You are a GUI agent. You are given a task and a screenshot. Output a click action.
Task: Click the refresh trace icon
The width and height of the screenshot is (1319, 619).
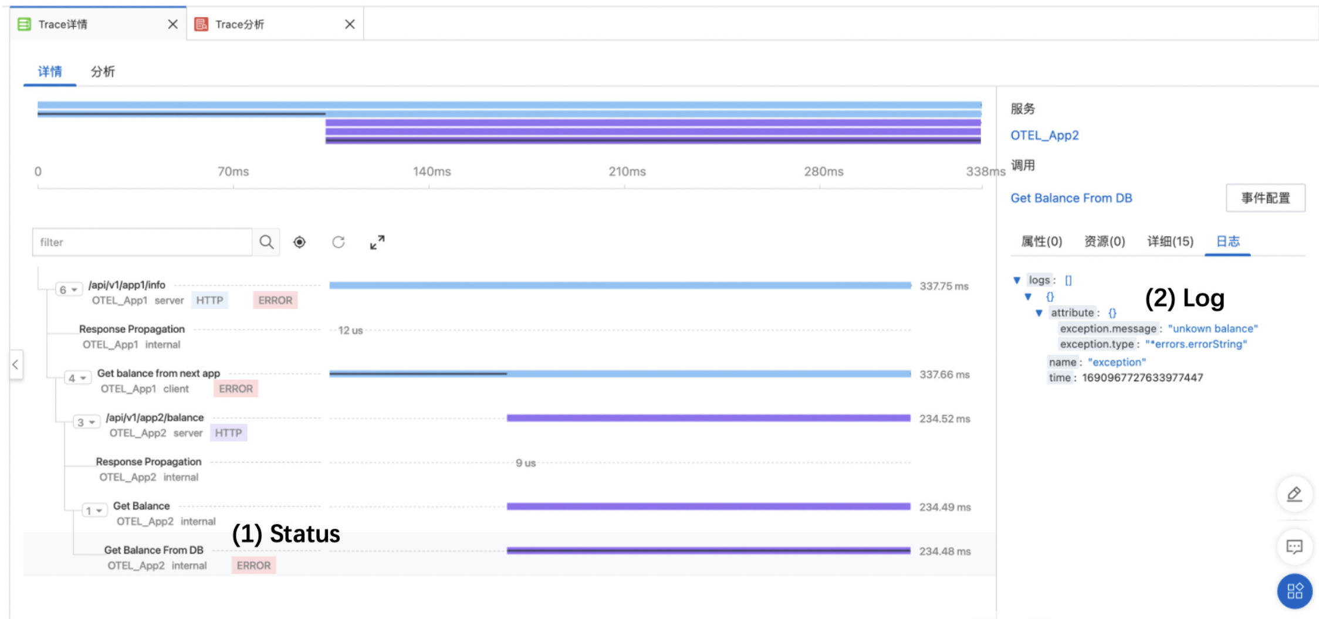[x=339, y=242]
